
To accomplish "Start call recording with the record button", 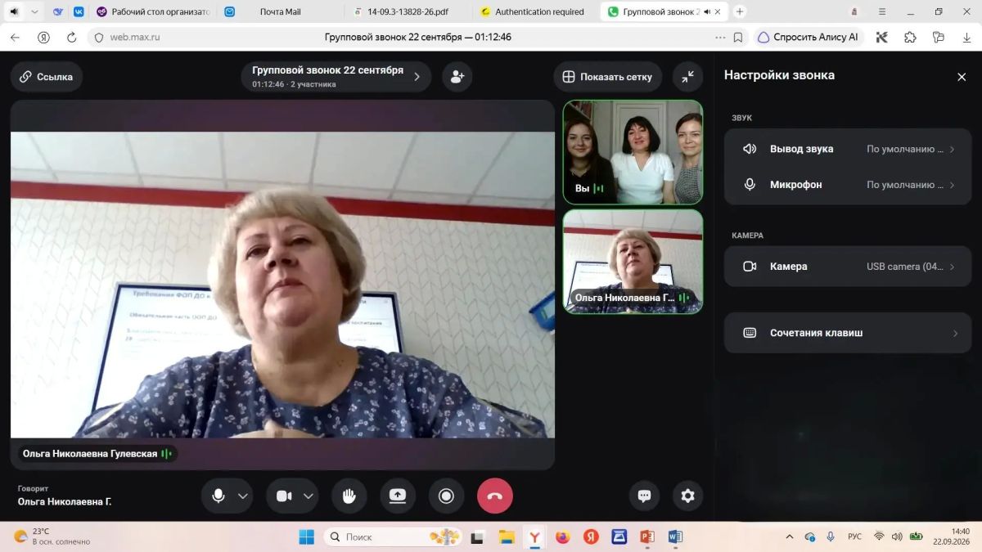I will 446,496.
